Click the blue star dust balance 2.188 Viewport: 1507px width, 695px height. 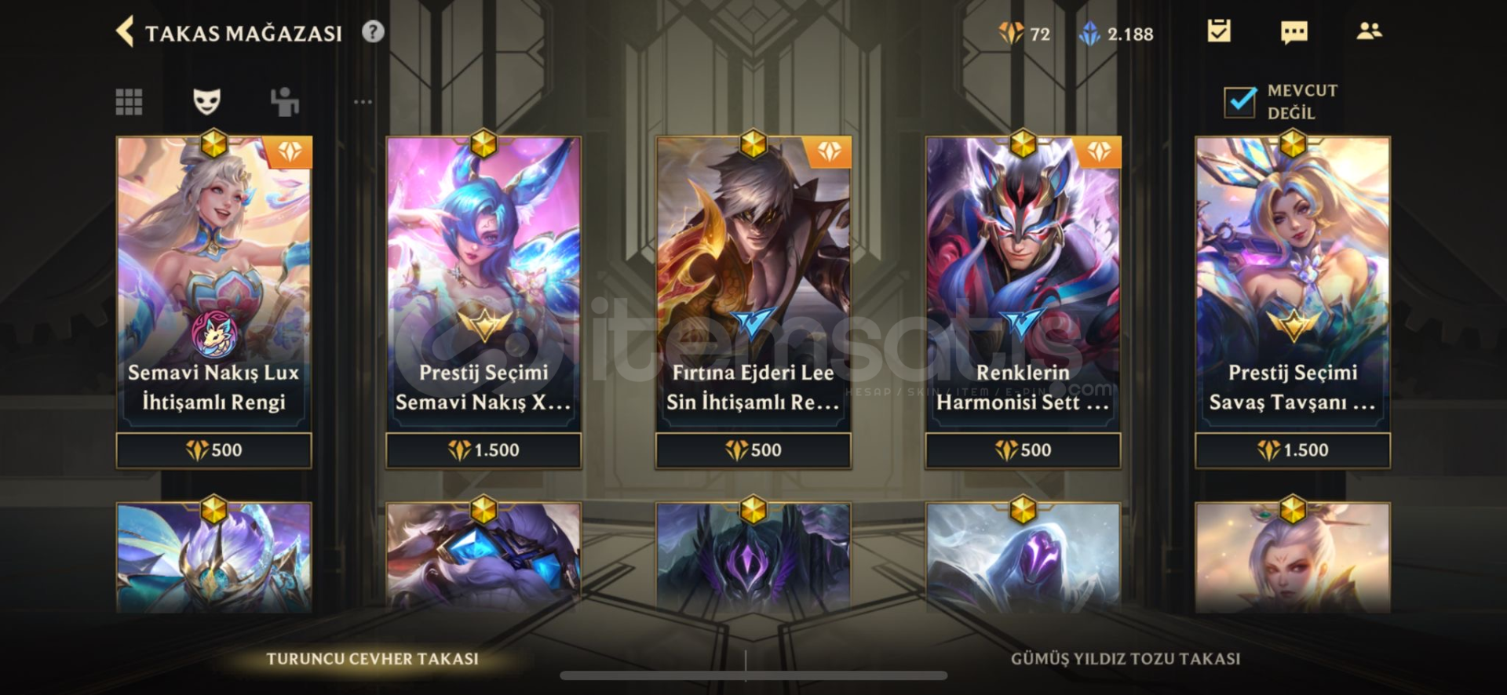click(1116, 34)
